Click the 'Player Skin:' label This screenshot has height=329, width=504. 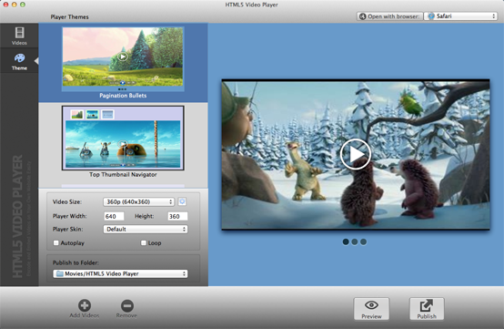[x=67, y=229]
